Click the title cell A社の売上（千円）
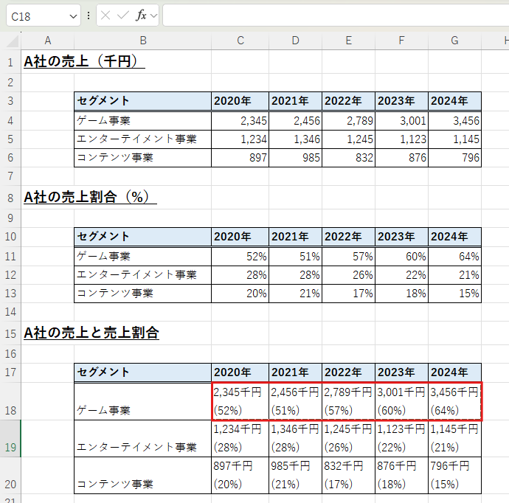The image size is (509, 503). click(83, 62)
